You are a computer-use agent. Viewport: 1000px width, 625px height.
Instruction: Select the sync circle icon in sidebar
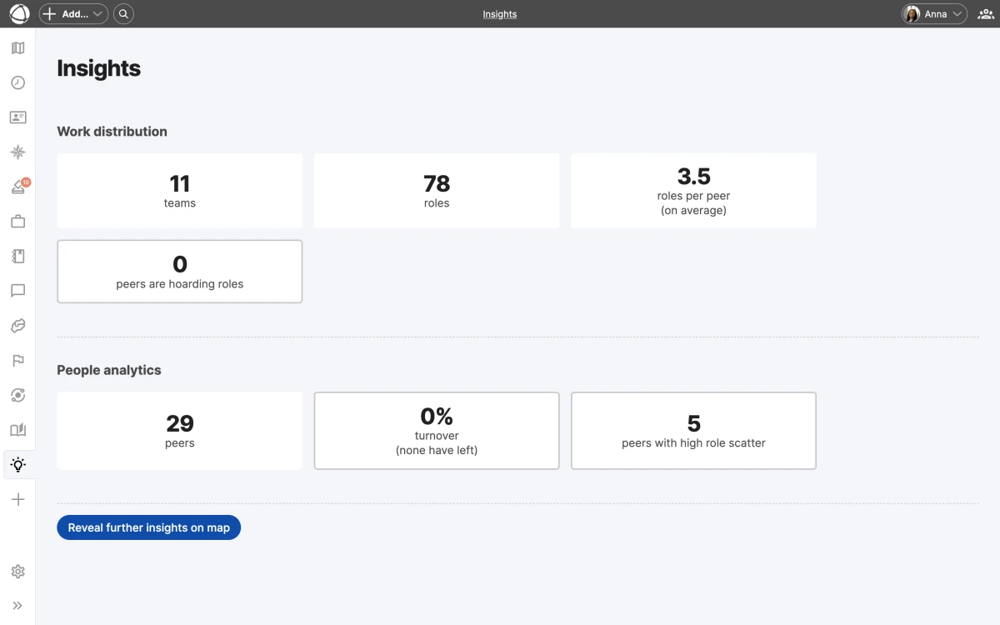click(17, 395)
